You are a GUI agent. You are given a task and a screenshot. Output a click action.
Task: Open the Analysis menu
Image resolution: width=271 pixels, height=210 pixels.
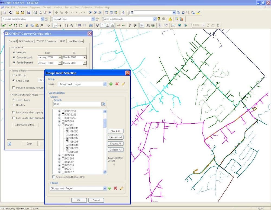pos(58,7)
